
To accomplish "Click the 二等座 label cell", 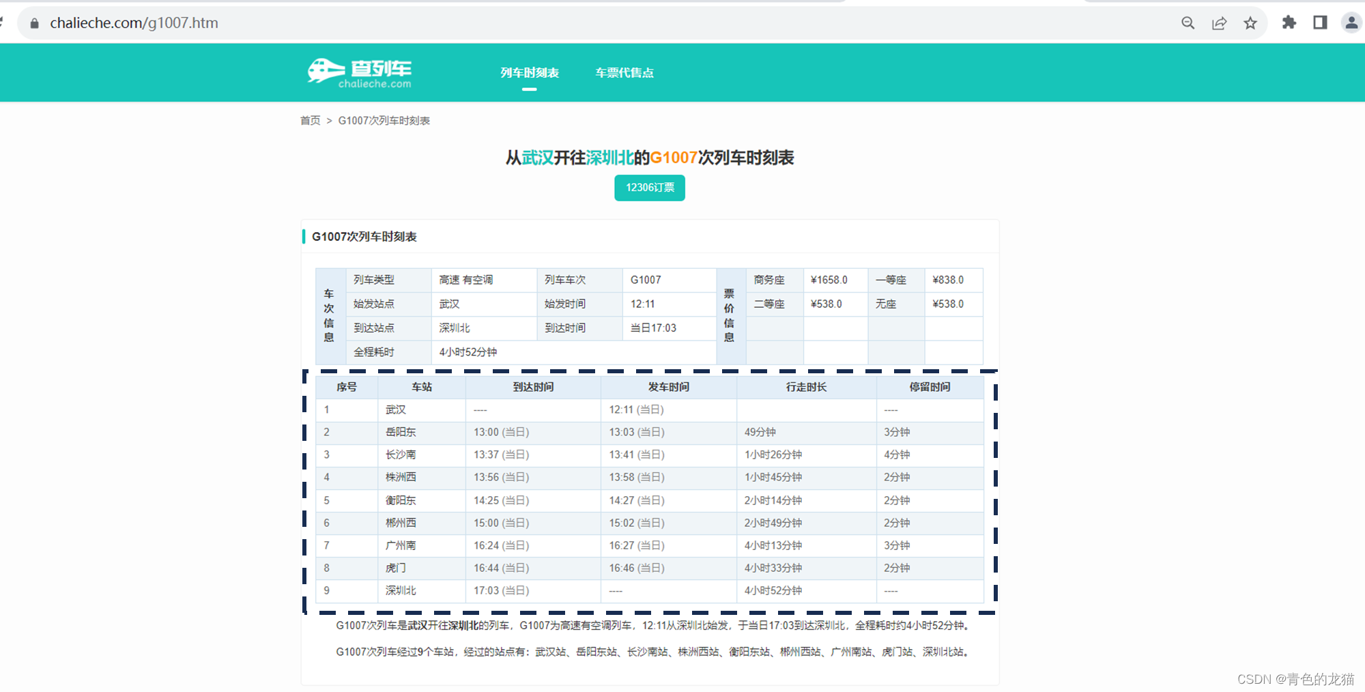I will click(775, 304).
